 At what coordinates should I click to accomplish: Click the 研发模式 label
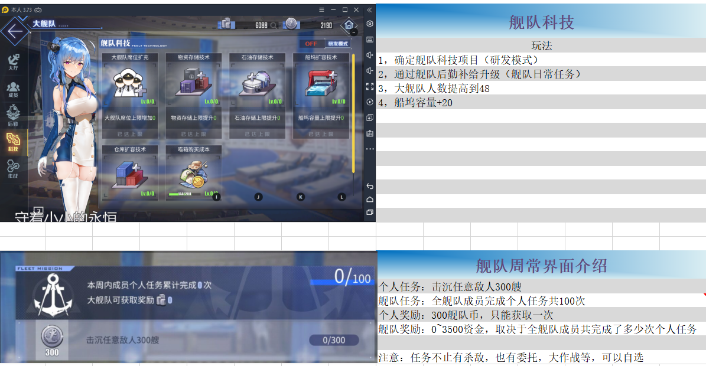(338, 44)
